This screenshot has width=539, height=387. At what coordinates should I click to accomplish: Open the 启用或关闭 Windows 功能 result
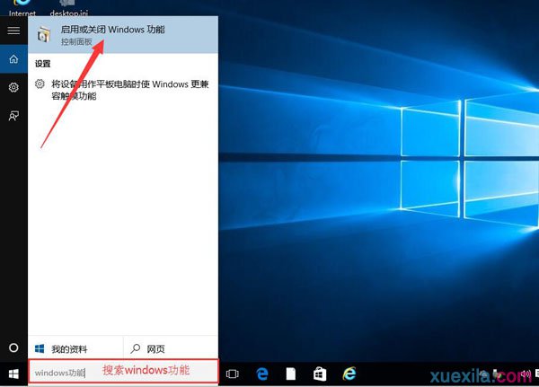[x=123, y=35]
